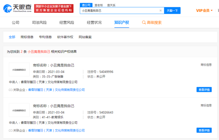Click the result count line 为您找到 2 条
Viewport: 219px width, 140px height.
coord(42,52)
